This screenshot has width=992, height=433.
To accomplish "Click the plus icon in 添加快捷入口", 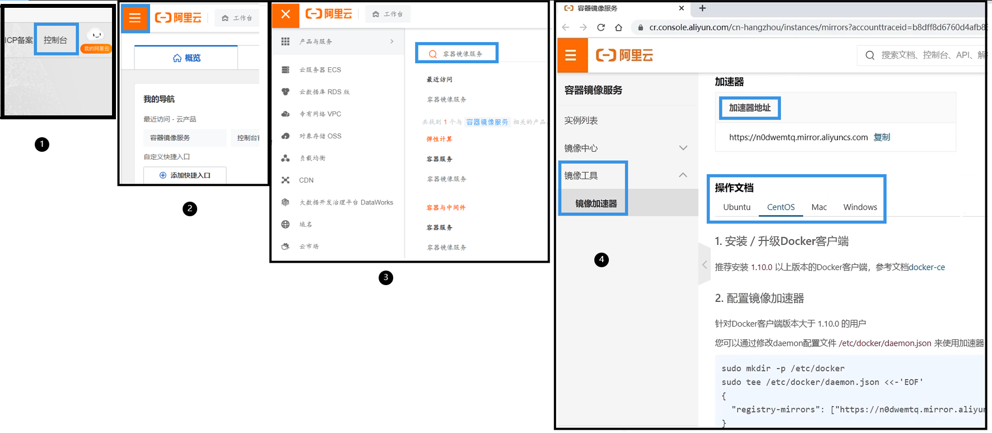I will click(x=163, y=175).
